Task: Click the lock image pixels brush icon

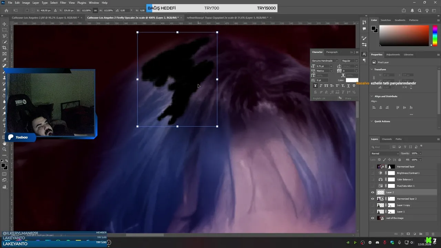Action: 384,159
